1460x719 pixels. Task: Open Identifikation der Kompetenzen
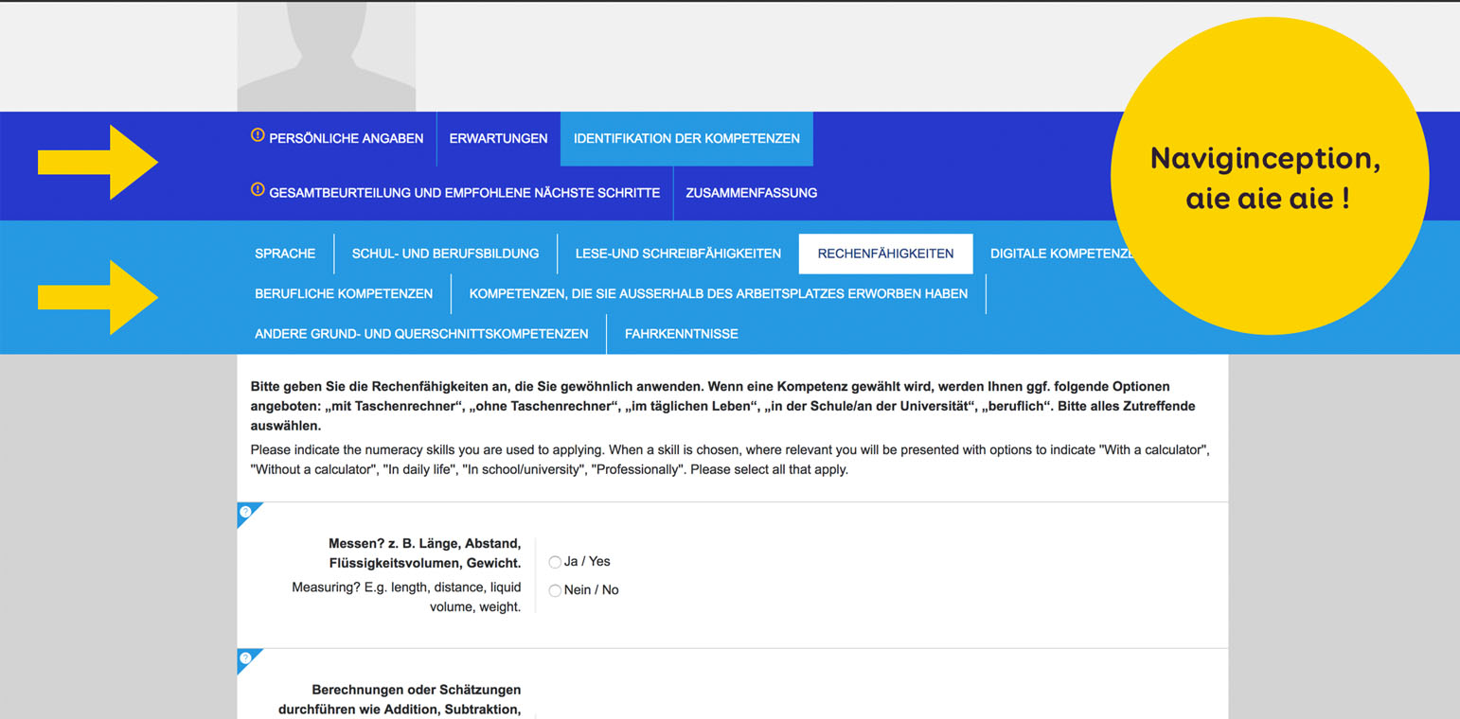(686, 138)
